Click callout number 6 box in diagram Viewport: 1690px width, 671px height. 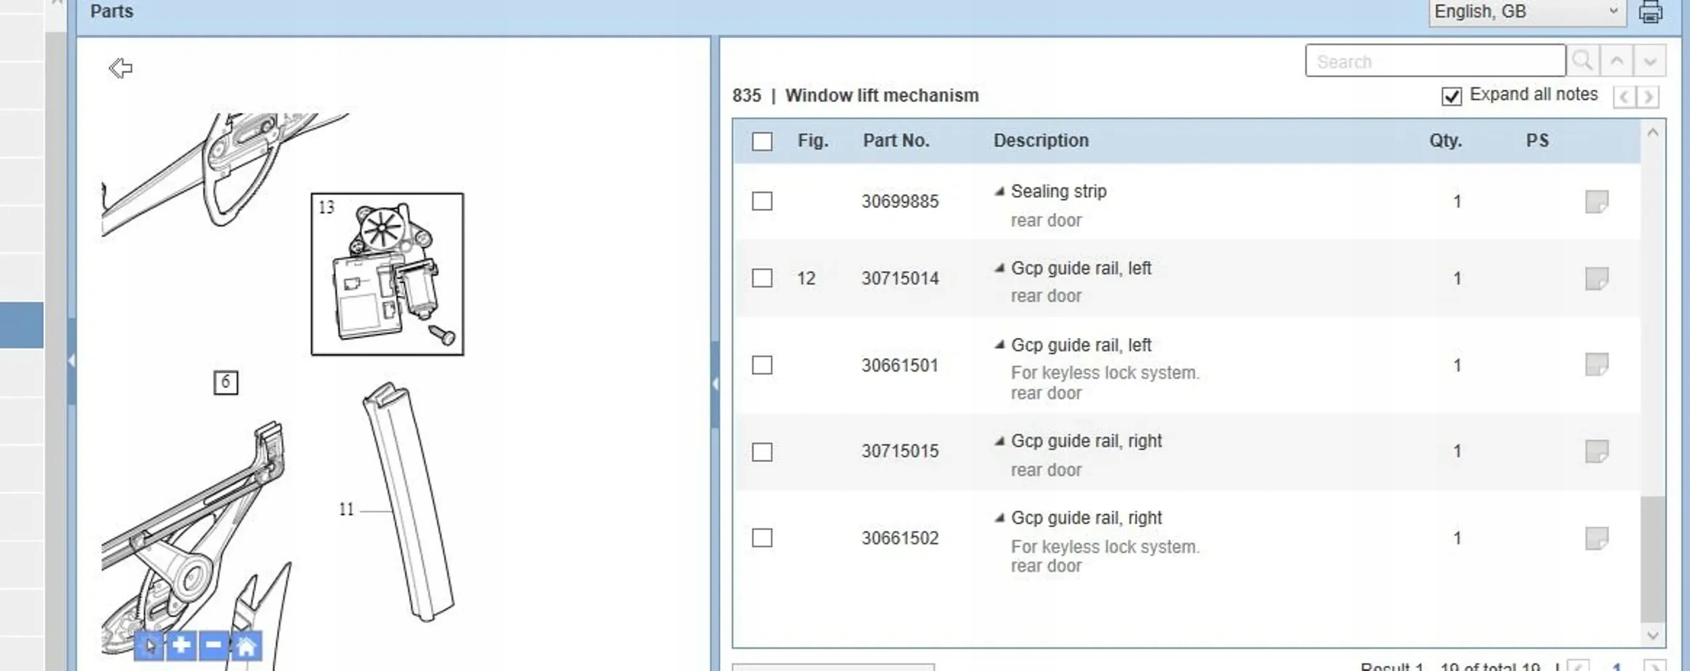226,382
